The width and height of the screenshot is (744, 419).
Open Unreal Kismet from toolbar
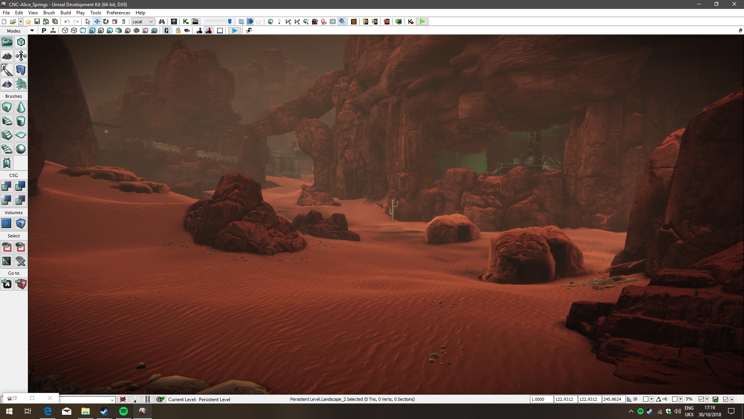point(186,22)
